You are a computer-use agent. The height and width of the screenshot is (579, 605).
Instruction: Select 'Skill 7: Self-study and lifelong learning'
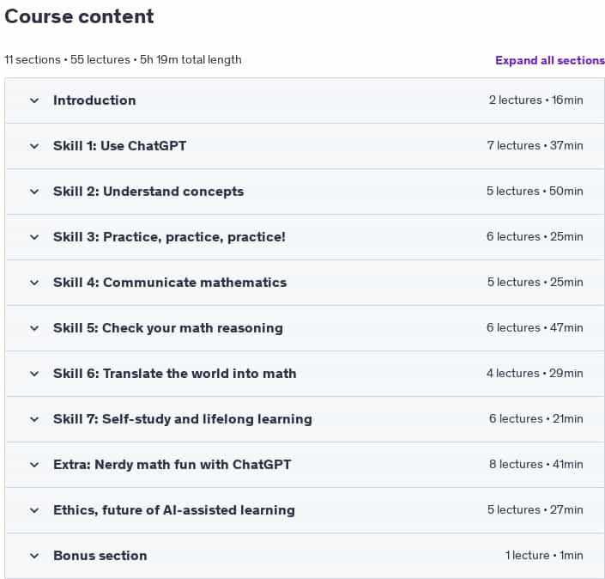pyautogui.click(x=183, y=419)
